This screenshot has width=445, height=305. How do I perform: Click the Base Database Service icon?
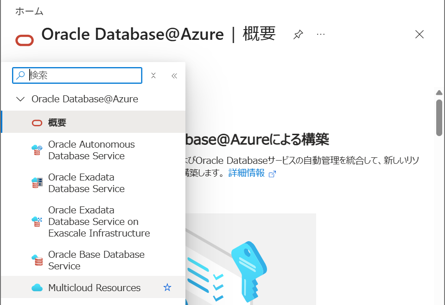click(37, 260)
